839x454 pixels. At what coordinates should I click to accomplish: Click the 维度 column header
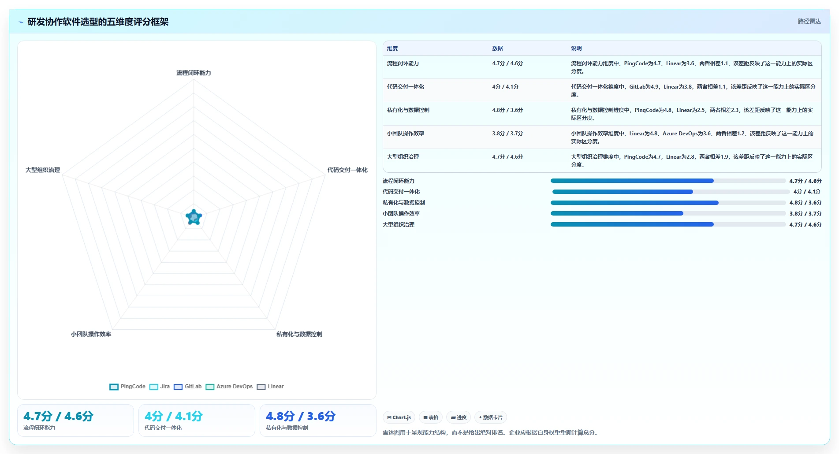[x=392, y=48]
